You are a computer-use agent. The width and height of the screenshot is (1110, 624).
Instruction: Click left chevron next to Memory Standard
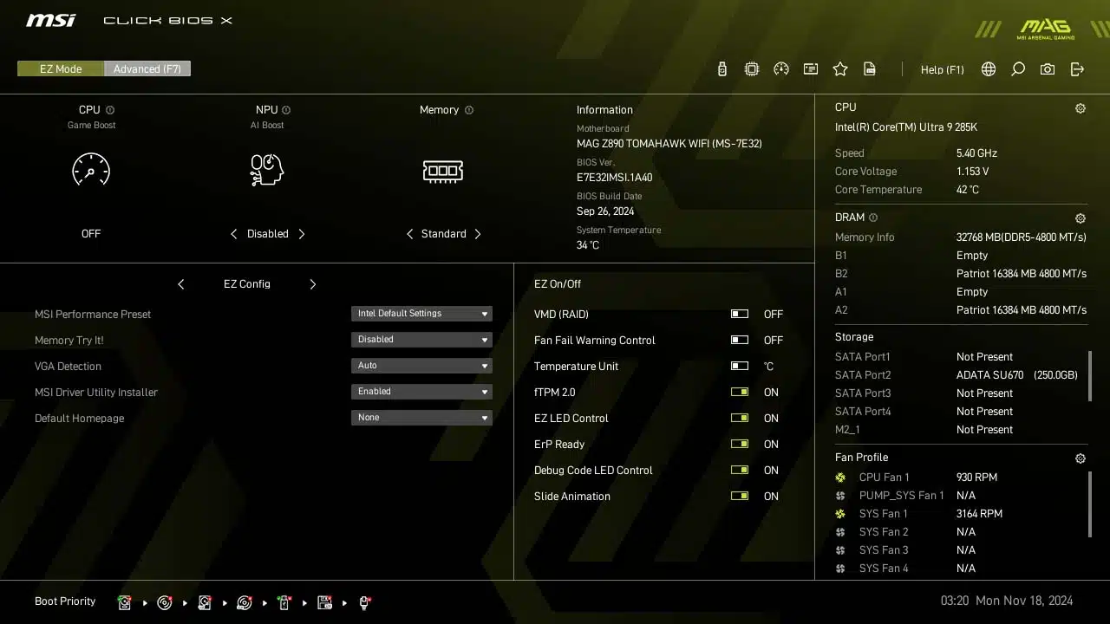(x=409, y=234)
